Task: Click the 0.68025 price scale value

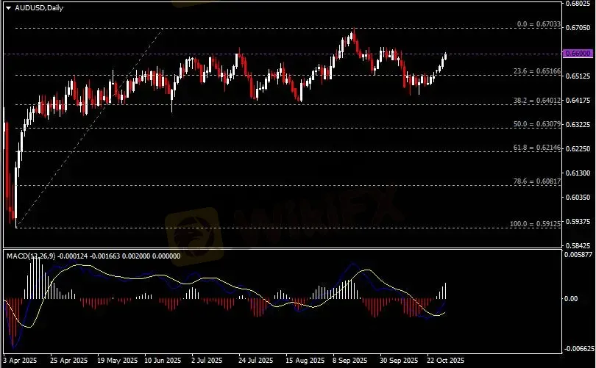Action: (x=578, y=3)
